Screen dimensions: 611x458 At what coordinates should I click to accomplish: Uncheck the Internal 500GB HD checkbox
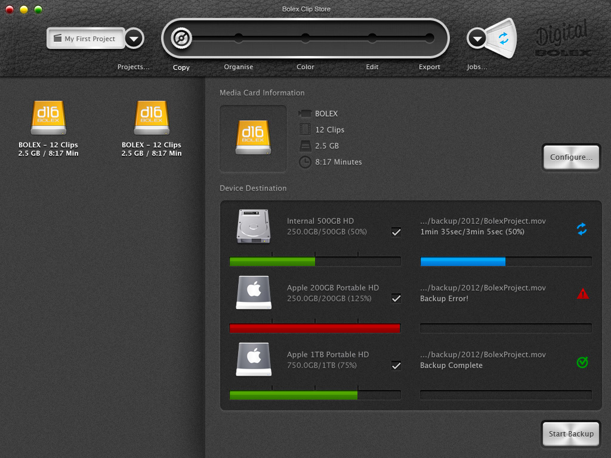click(x=396, y=232)
